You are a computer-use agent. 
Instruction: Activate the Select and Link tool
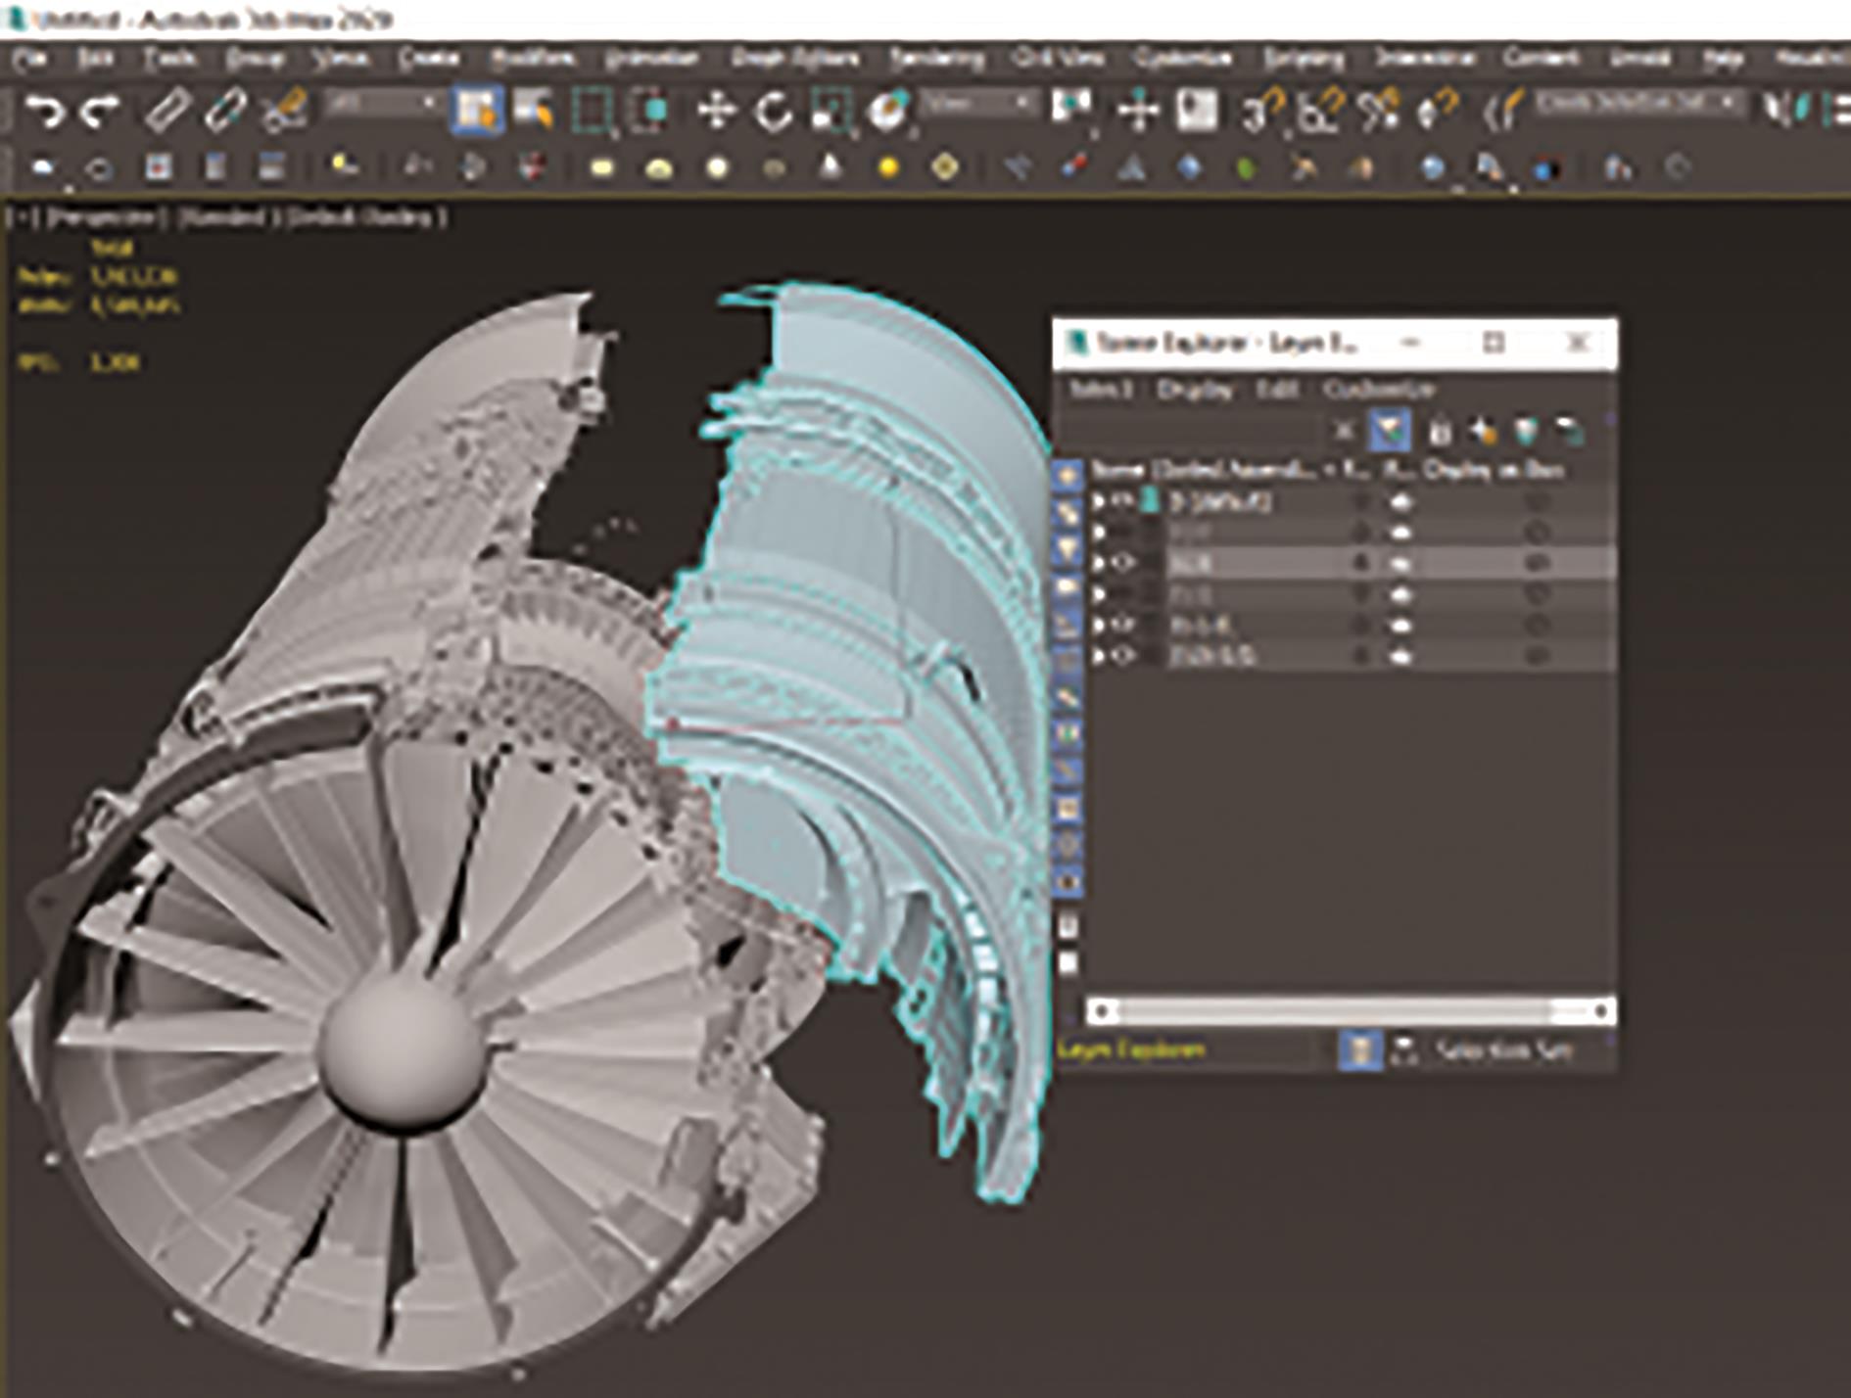(166, 110)
